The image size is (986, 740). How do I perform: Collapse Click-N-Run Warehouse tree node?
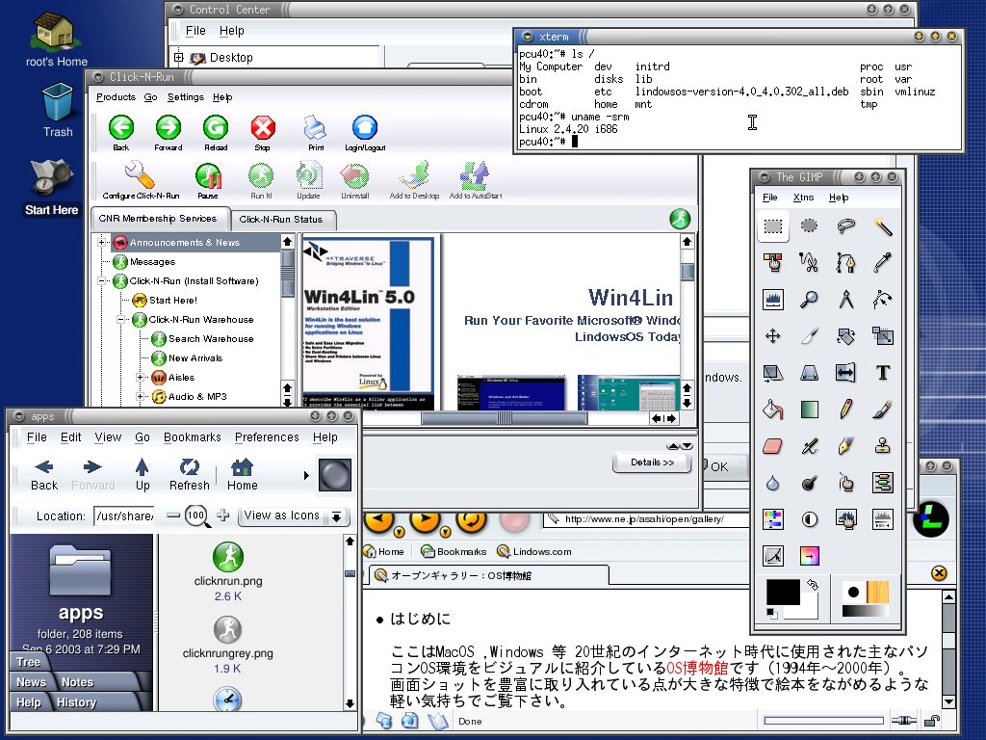click(x=120, y=320)
